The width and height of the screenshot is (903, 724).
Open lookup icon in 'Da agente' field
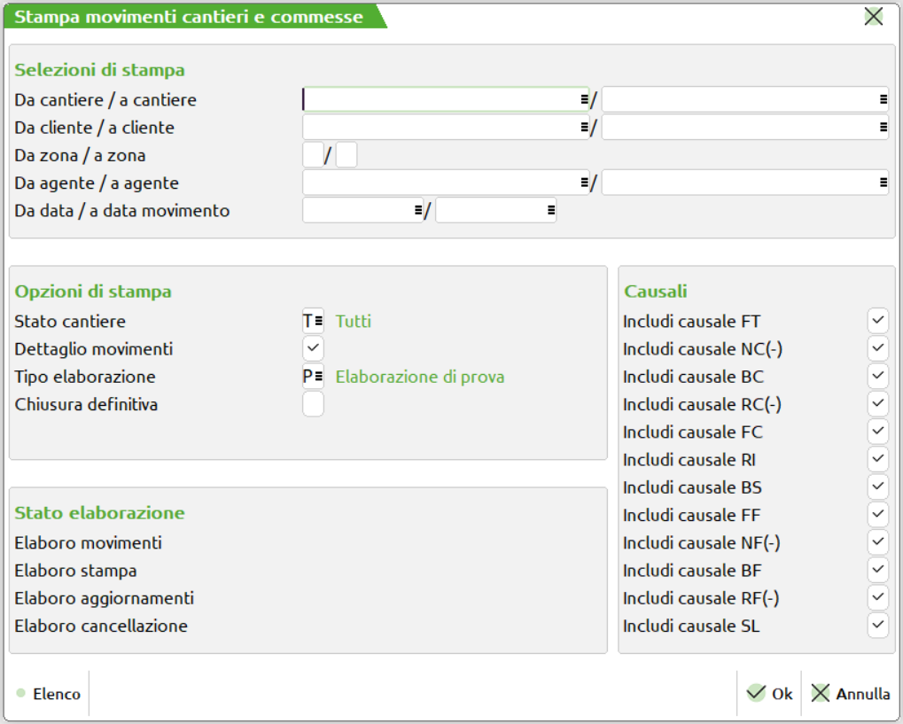(x=584, y=183)
